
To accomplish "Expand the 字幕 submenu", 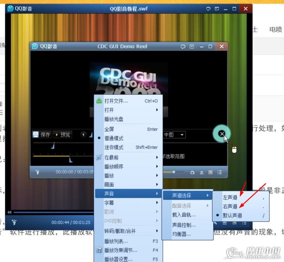I will pyautogui.click(x=128, y=203).
